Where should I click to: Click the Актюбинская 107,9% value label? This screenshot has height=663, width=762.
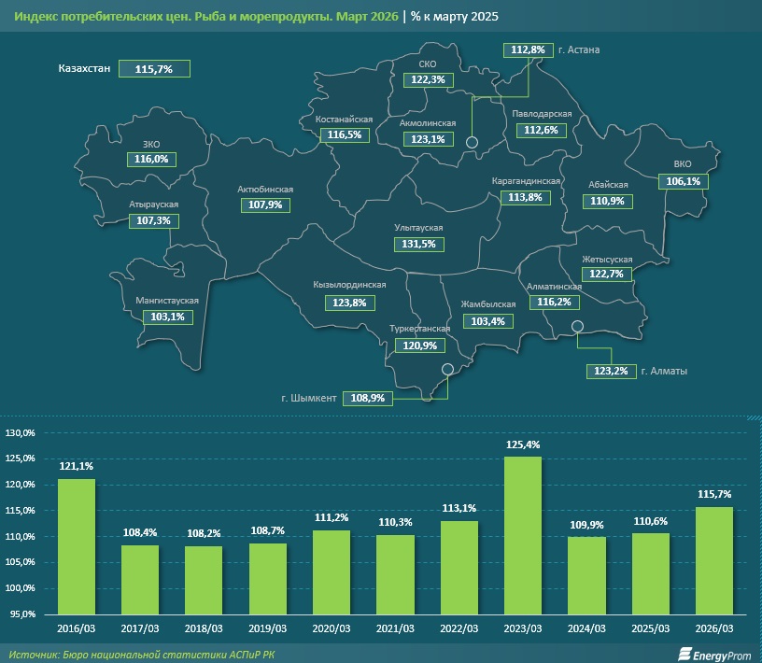click(265, 205)
